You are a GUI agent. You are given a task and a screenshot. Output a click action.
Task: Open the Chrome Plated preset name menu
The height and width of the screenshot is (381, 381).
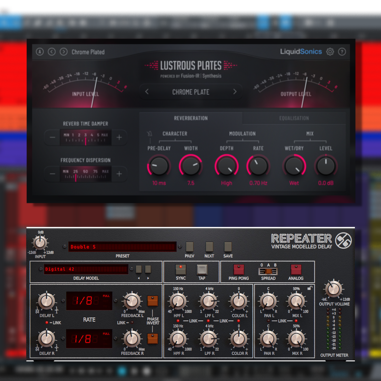tap(88, 52)
